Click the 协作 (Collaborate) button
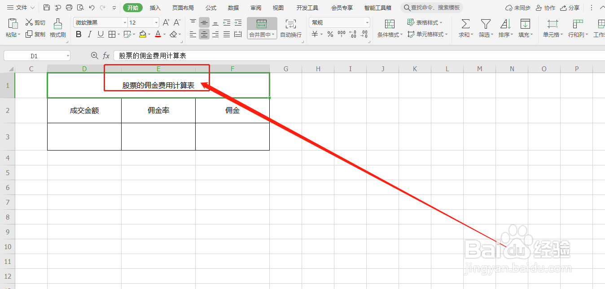The height and width of the screenshot is (289, 605). point(545,8)
